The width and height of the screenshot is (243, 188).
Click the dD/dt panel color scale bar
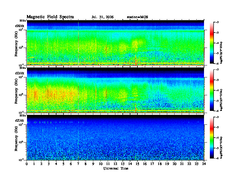click(212, 90)
